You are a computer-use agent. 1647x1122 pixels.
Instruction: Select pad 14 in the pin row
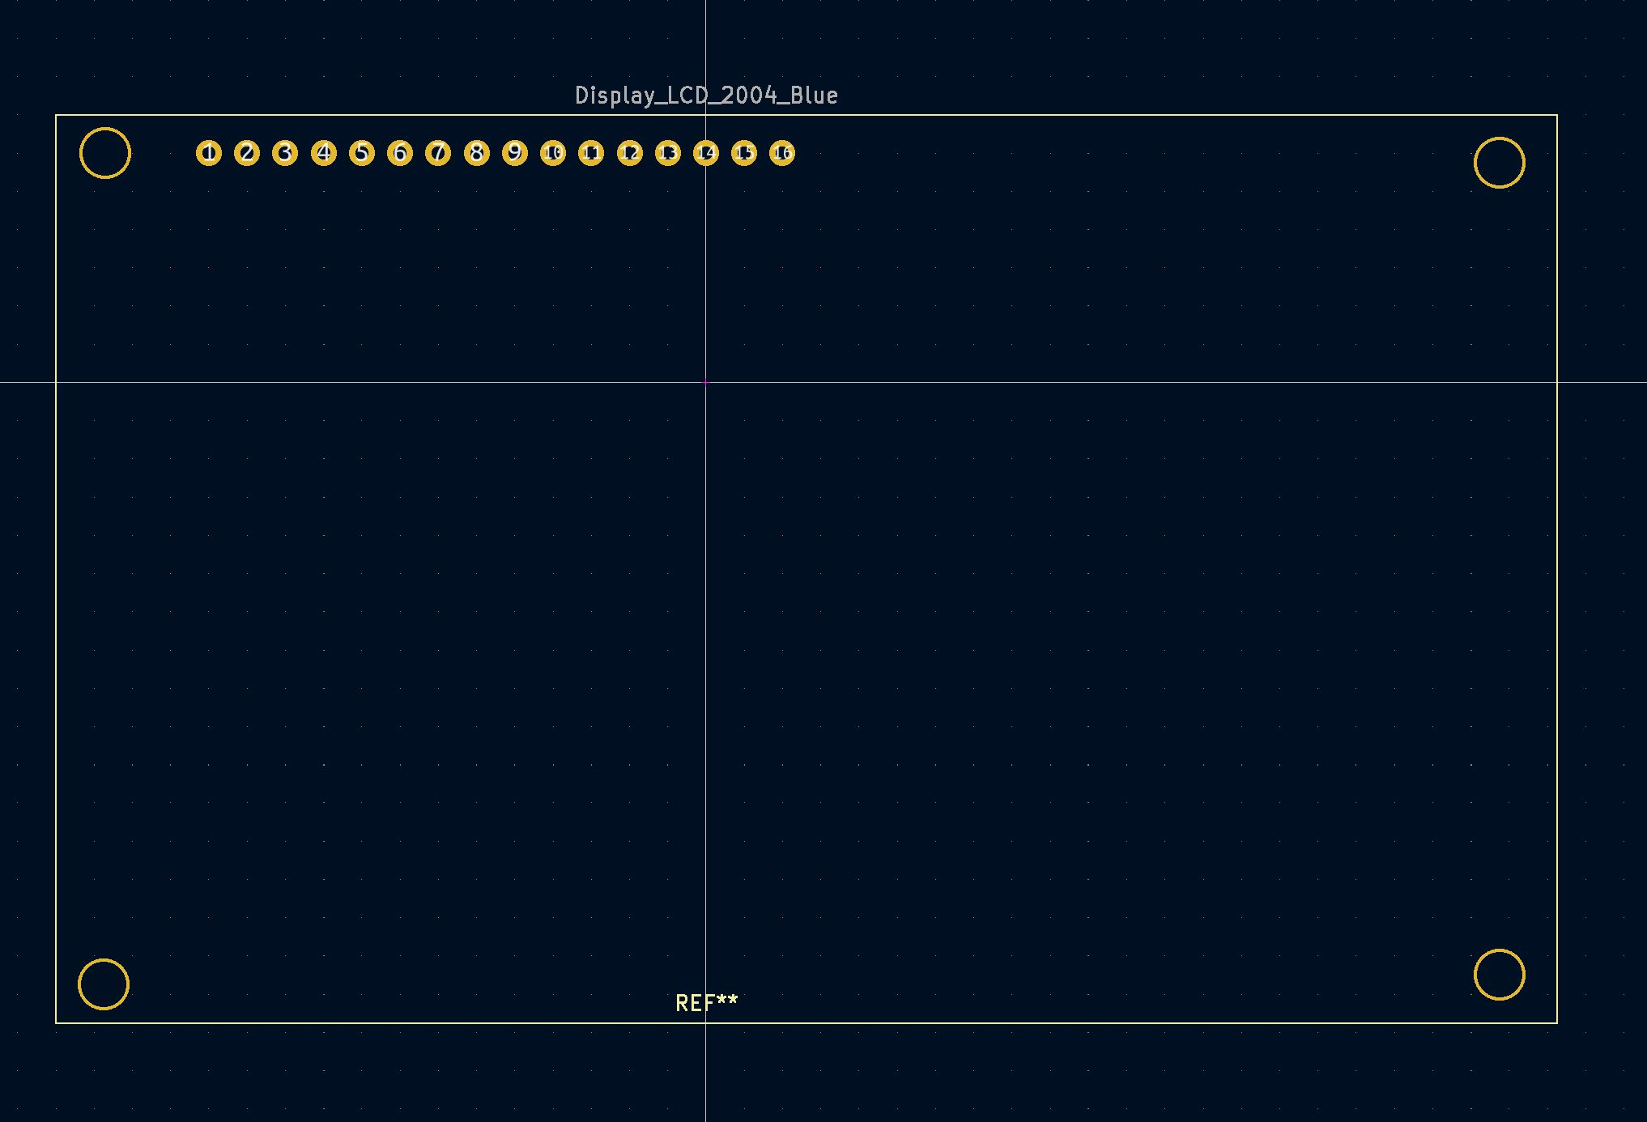point(706,153)
